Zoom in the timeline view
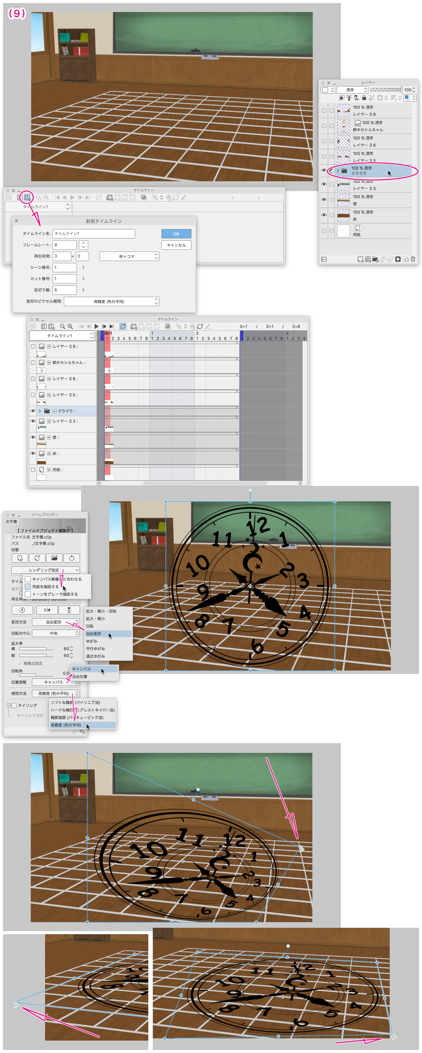422x1053 pixels. coord(70,326)
